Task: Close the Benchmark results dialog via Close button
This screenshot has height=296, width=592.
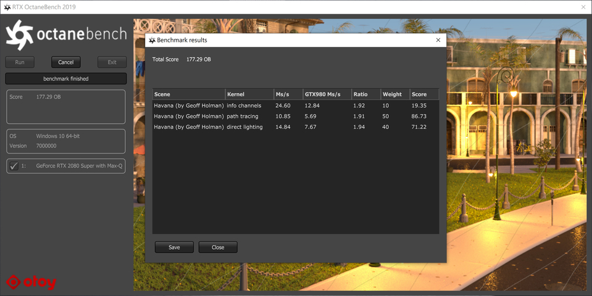Action: tap(218, 247)
